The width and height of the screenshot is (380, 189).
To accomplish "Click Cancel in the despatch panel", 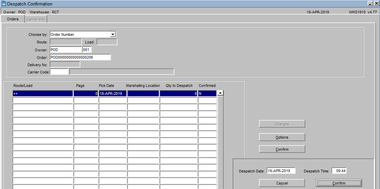I will click(282, 183).
